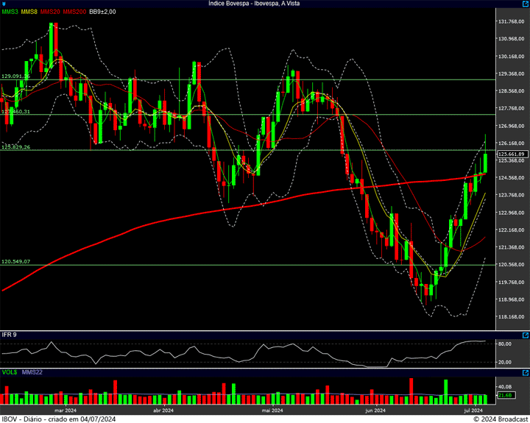Click the MMS22 volume average label
530x423 pixels.
(32, 373)
